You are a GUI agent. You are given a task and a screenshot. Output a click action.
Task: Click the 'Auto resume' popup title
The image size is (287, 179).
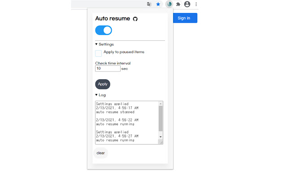[113, 18]
